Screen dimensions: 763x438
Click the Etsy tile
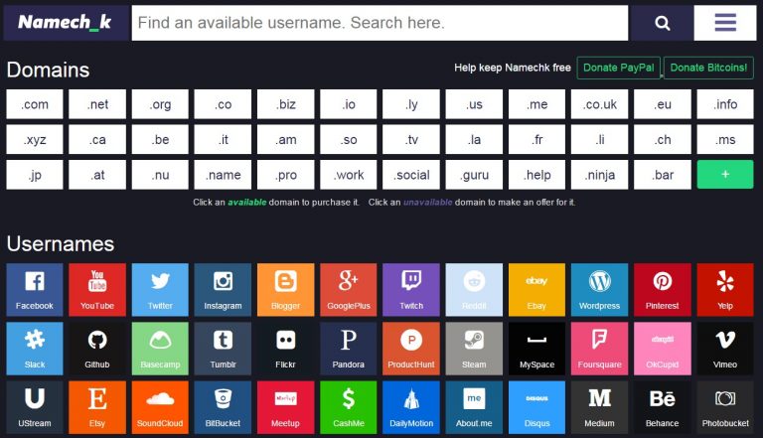(x=97, y=407)
